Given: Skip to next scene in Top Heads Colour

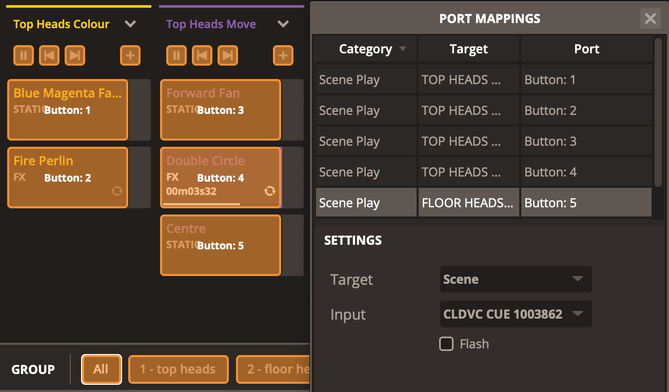Looking at the screenshot, I should (x=75, y=55).
